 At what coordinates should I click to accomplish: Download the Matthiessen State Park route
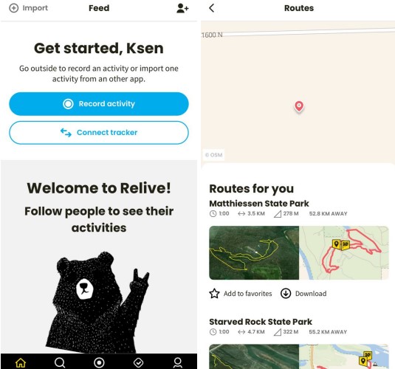303,294
